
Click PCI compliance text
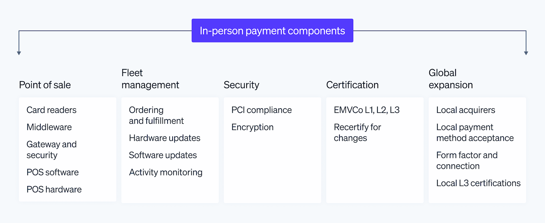pyautogui.click(x=261, y=110)
